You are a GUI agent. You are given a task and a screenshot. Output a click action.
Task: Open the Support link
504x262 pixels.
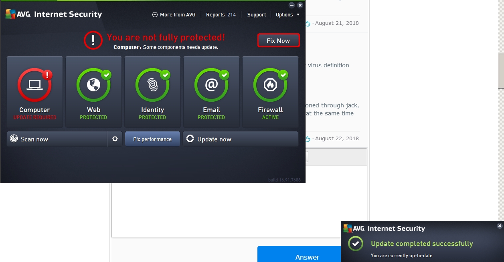pyautogui.click(x=257, y=15)
